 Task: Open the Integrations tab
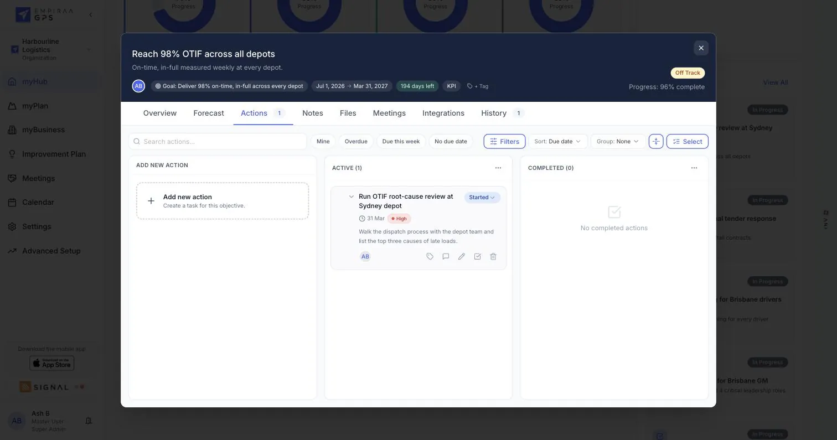[x=443, y=113]
